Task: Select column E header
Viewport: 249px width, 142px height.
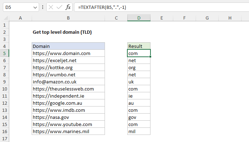Action: click(161, 18)
